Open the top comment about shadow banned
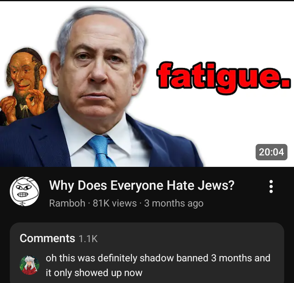This screenshot has width=294, height=283. coord(158,265)
